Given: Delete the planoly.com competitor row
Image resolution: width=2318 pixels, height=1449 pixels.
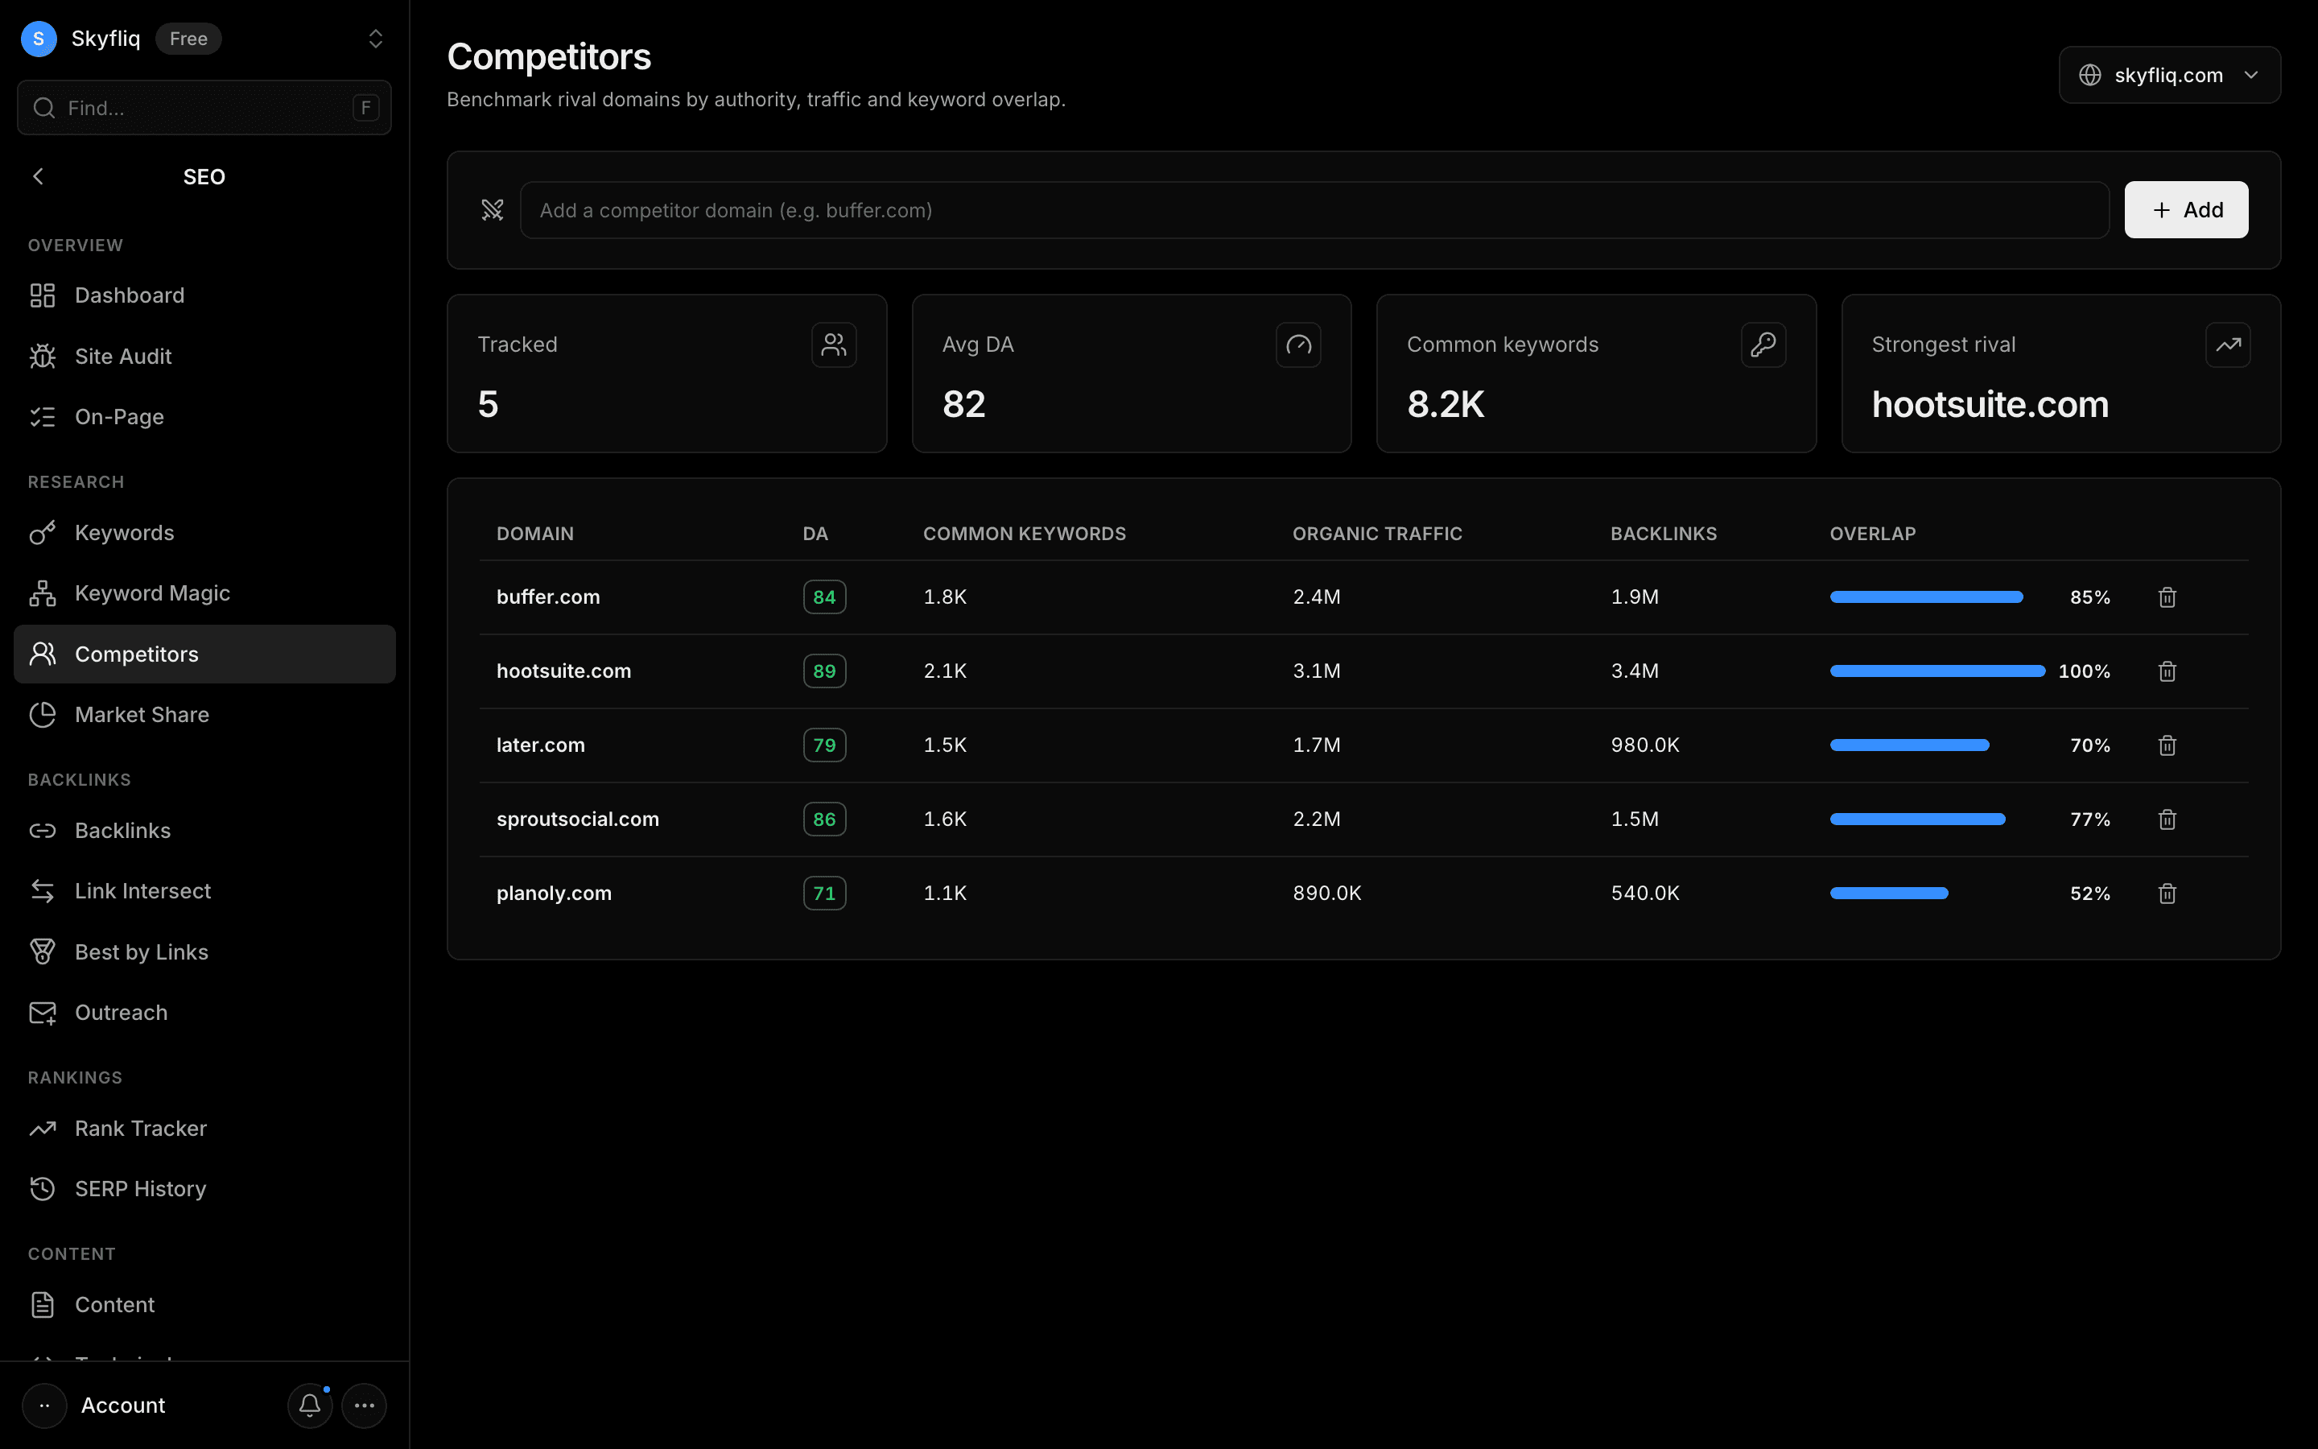Looking at the screenshot, I should tap(2167, 894).
